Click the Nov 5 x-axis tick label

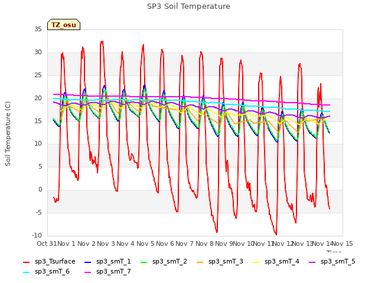coord(145,243)
